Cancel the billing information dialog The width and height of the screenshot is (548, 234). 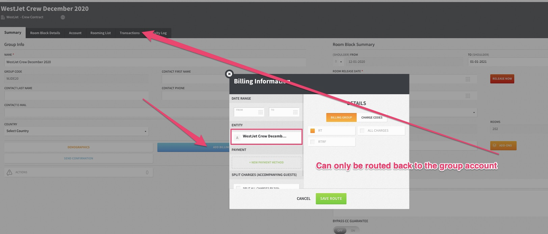point(304,199)
